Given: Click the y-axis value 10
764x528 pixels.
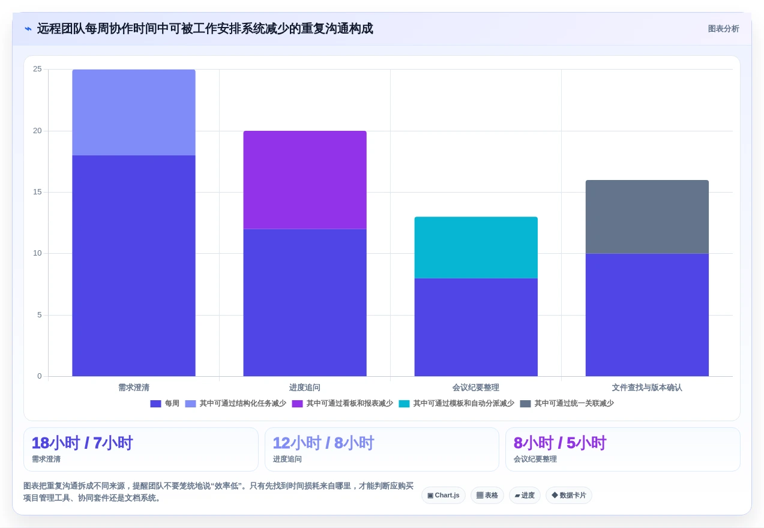Looking at the screenshot, I should 37,253.
